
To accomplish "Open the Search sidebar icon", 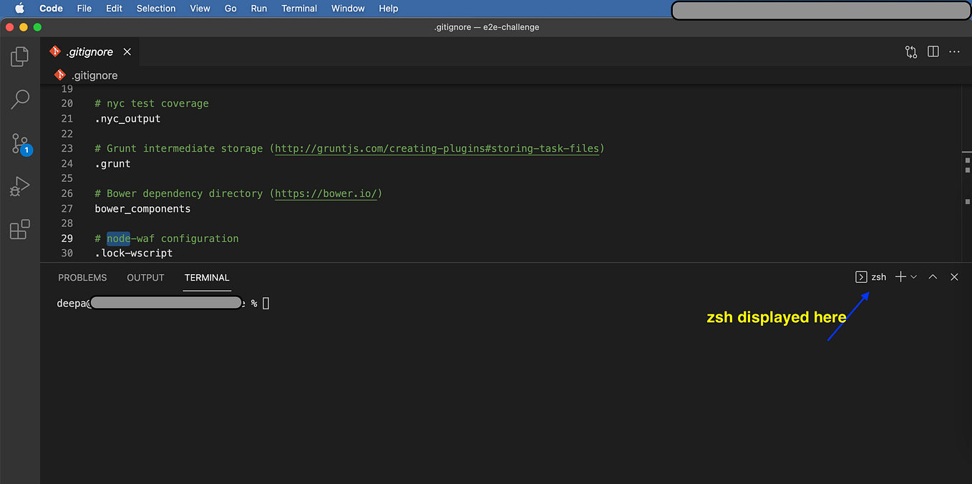I will click(19, 99).
